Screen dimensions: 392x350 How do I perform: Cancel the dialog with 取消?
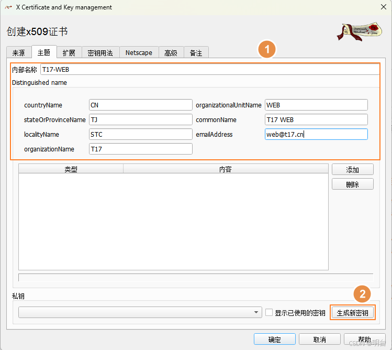[x=319, y=339]
